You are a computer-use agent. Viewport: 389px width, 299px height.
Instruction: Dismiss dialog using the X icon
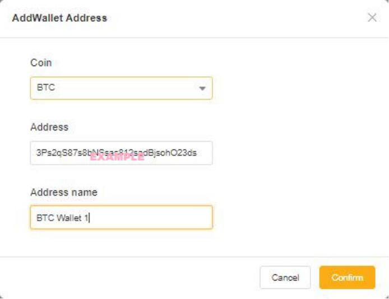point(372,17)
